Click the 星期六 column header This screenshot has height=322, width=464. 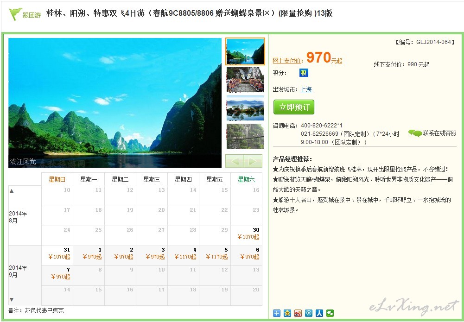pos(246,179)
